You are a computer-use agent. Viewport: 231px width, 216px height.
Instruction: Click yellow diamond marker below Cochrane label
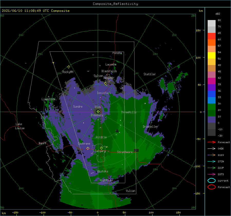[88, 148]
